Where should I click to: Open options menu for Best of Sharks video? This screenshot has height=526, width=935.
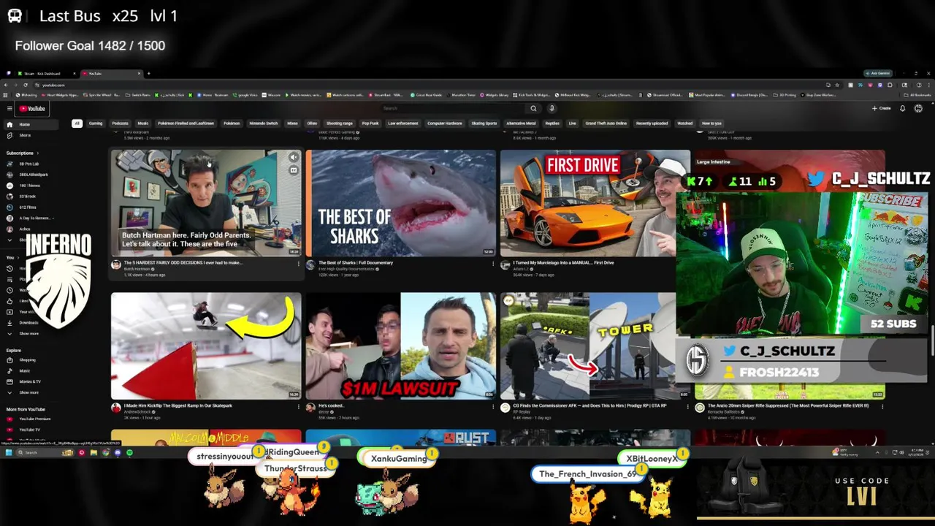pos(493,264)
